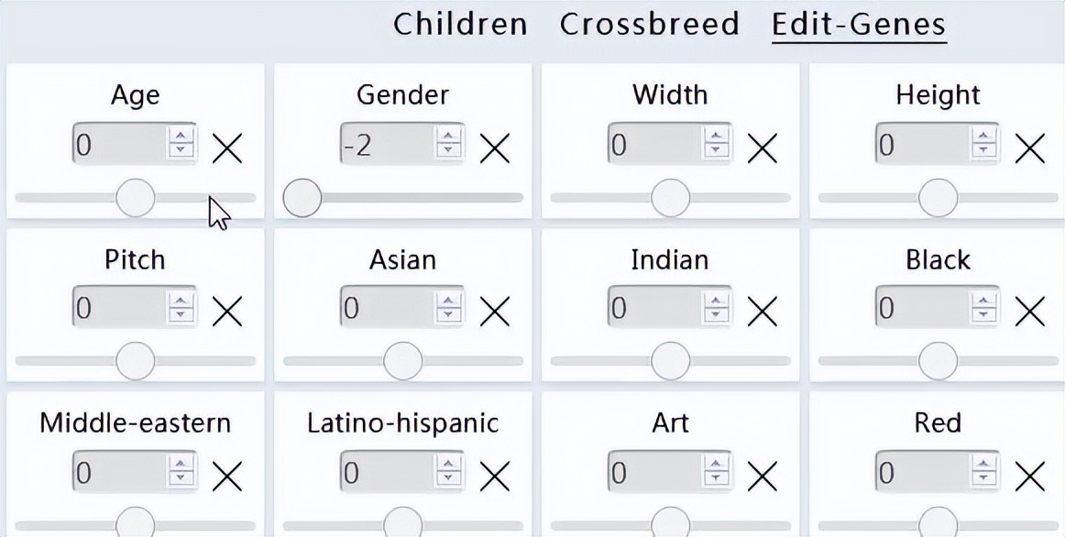The width and height of the screenshot is (1065, 537).
Task: Decrease the Gender value with down arrow
Action: (x=449, y=154)
